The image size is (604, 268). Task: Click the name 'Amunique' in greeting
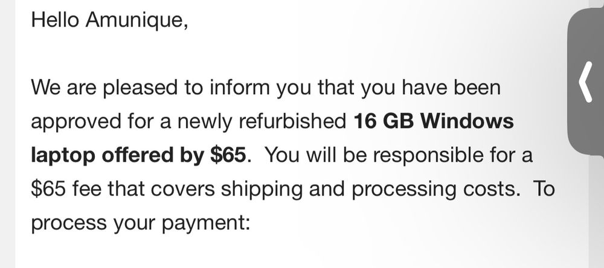[x=137, y=19]
